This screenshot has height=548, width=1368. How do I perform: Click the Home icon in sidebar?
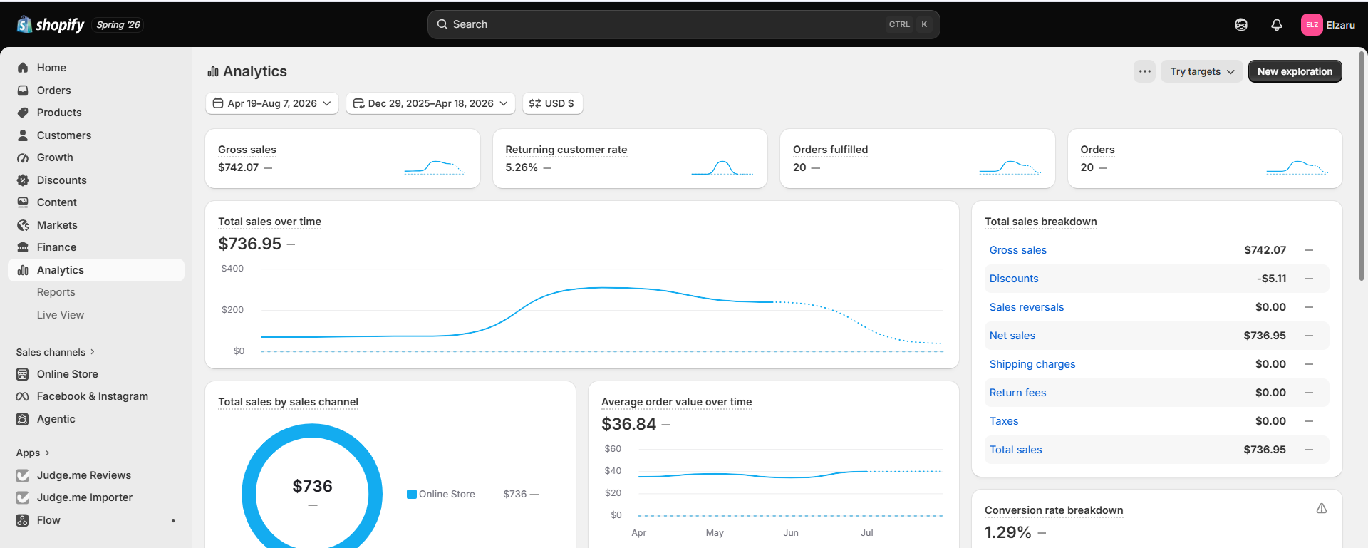coord(23,68)
